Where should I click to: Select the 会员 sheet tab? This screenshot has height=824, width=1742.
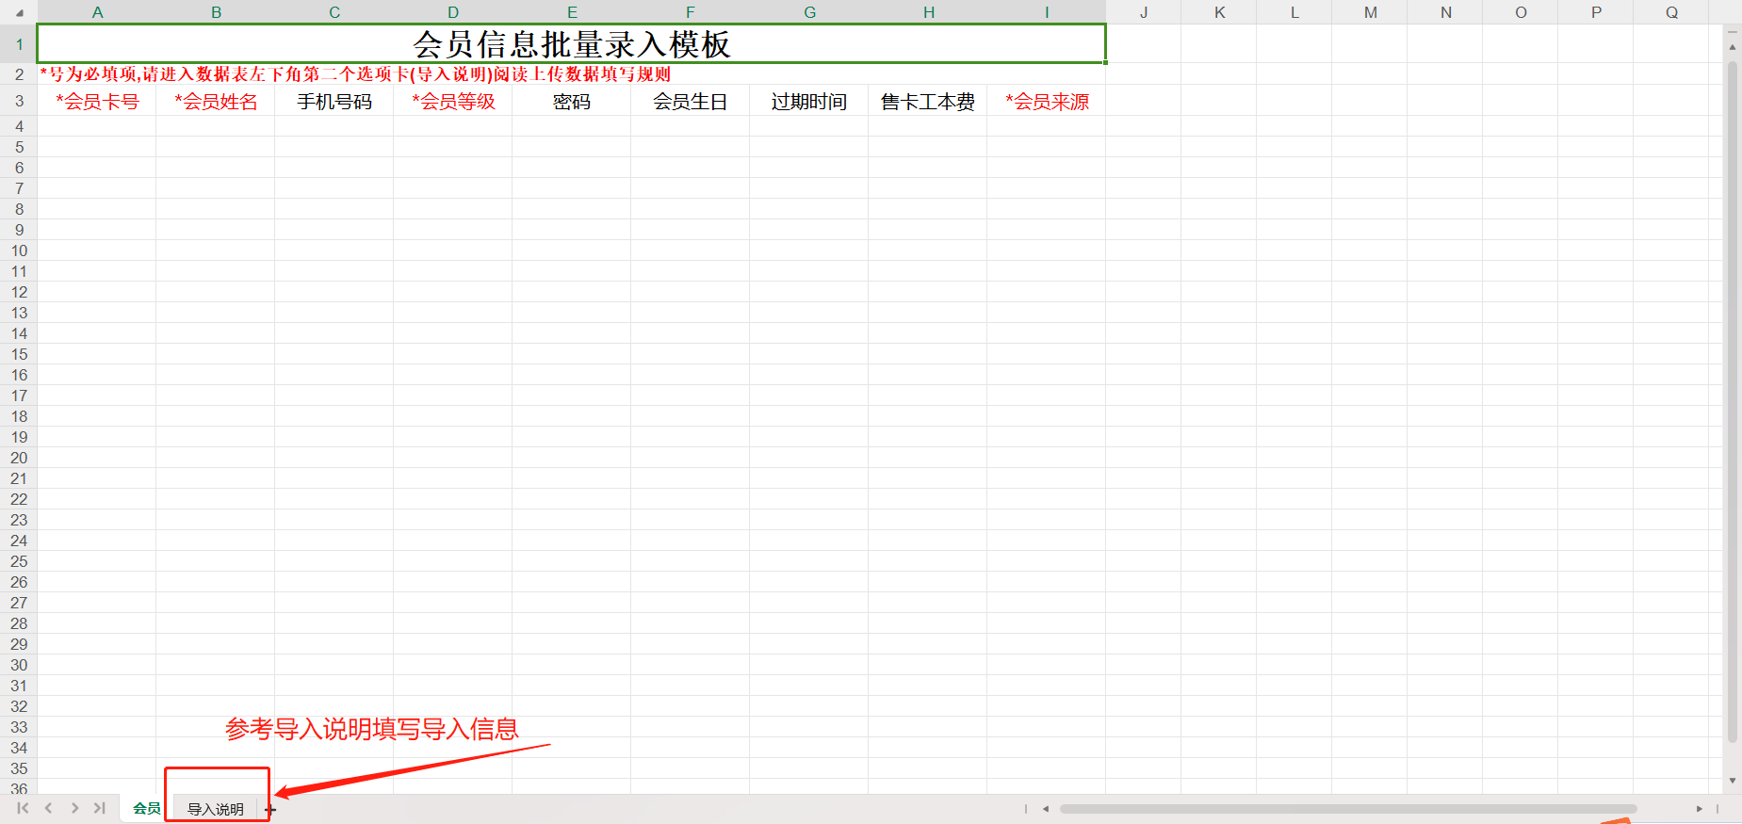pos(146,808)
